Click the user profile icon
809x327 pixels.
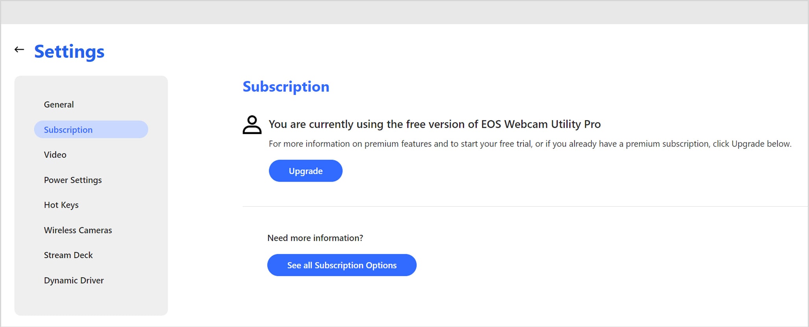pos(252,125)
